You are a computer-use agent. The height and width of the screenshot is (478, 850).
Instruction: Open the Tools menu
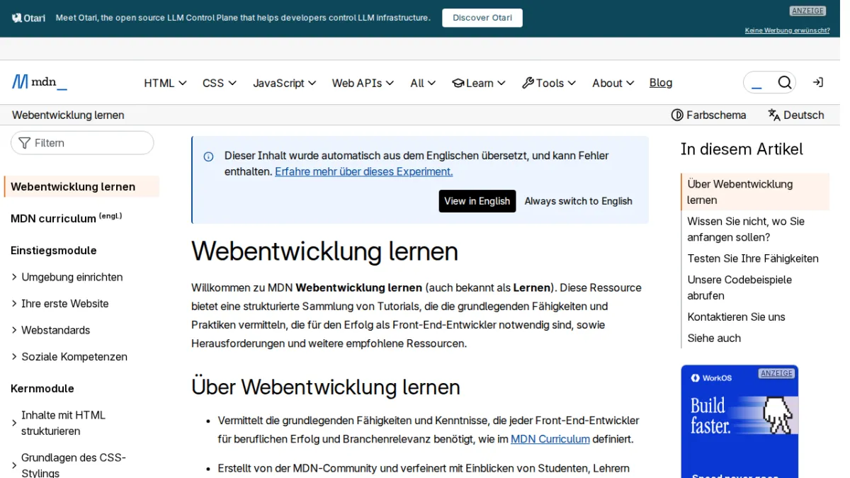point(549,83)
